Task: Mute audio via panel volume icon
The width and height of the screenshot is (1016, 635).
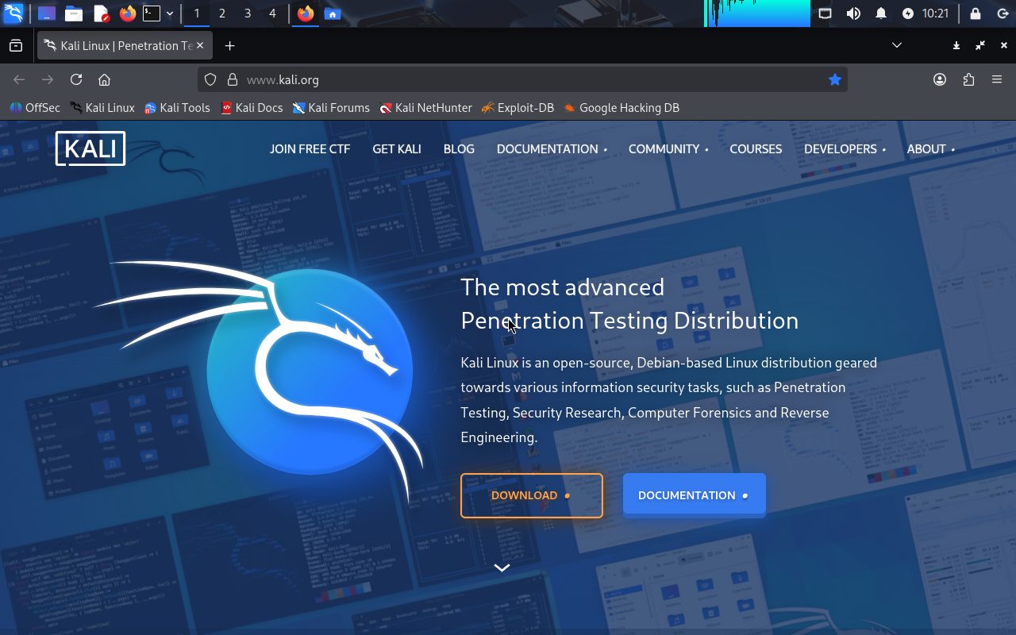Action: click(x=853, y=13)
